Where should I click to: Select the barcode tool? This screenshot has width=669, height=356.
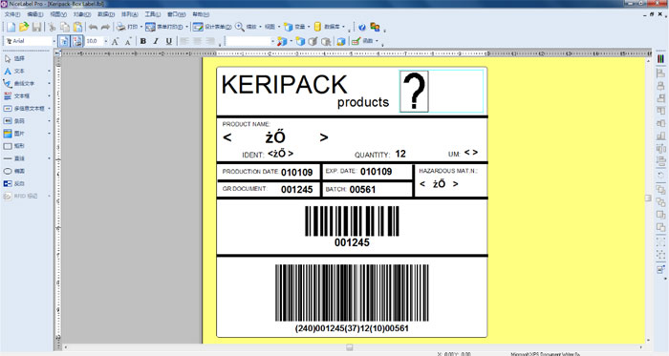pos(14,121)
